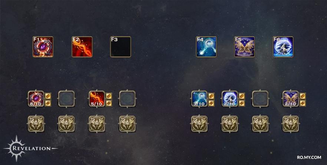Open the 2/10 golden wings skill slot
327x165 pixels.
pyautogui.click(x=291, y=99)
